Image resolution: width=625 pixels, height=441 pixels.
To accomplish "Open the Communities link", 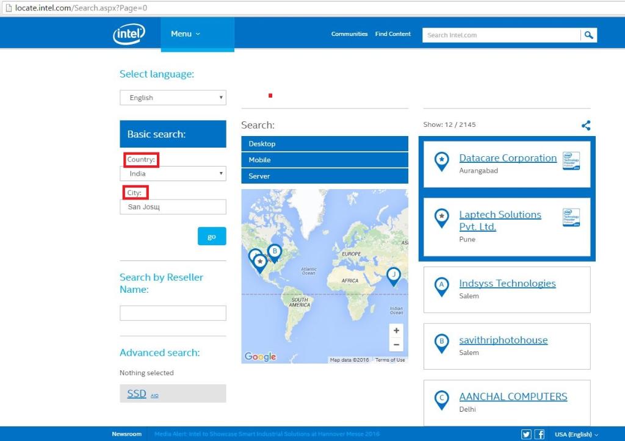I will [349, 34].
